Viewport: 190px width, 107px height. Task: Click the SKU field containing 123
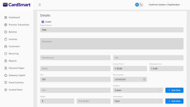75,79
